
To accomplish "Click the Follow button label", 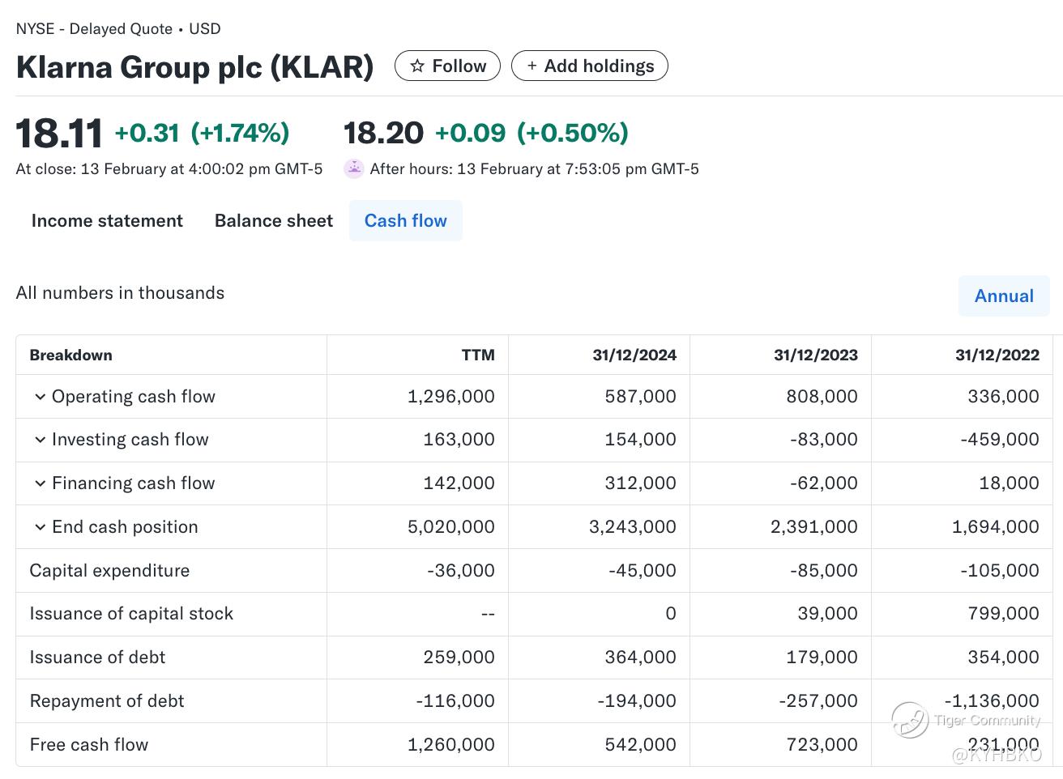I will click(x=459, y=66).
